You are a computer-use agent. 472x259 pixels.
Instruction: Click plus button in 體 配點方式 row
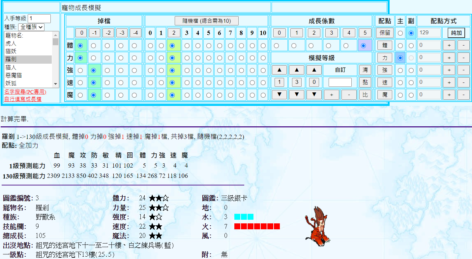[x=449, y=46]
